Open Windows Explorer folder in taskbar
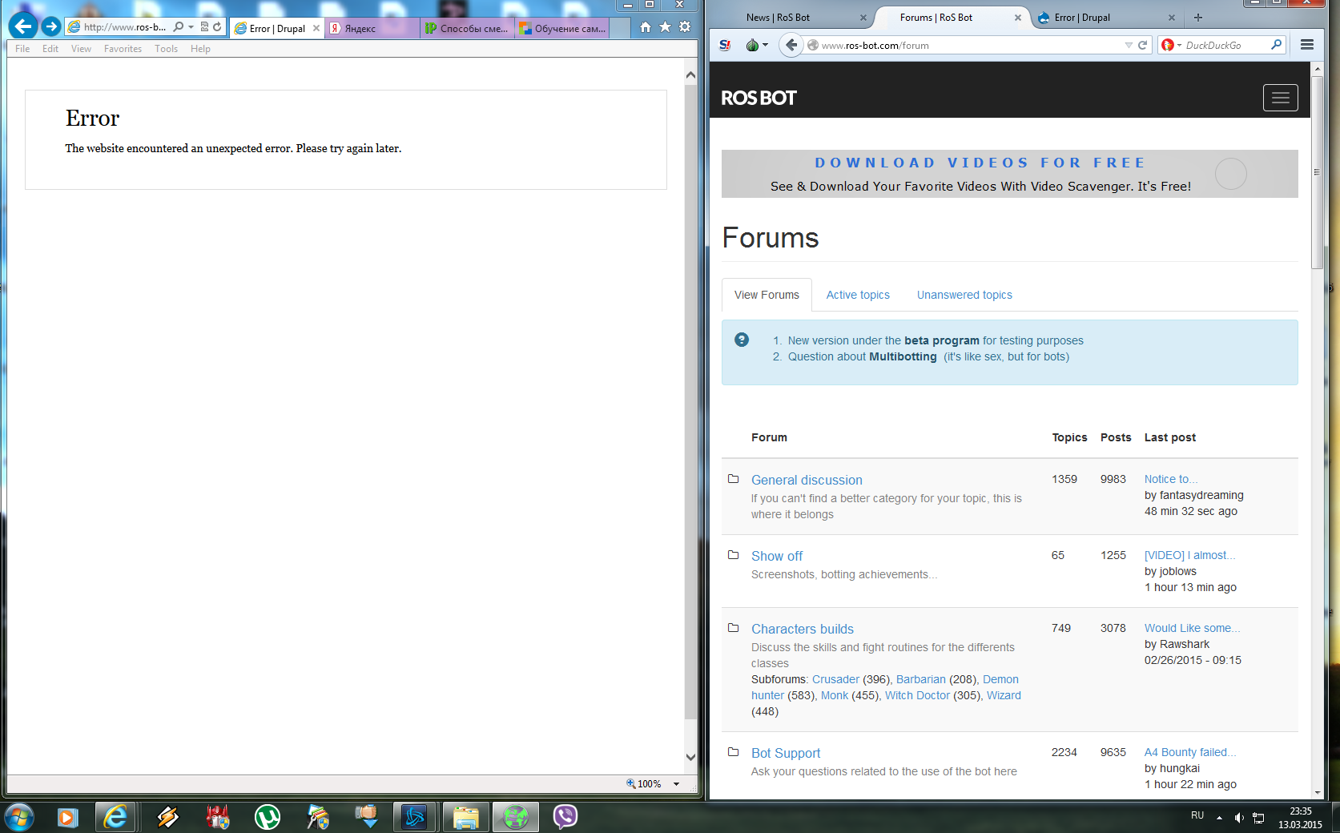The height and width of the screenshot is (833, 1340). click(x=465, y=817)
